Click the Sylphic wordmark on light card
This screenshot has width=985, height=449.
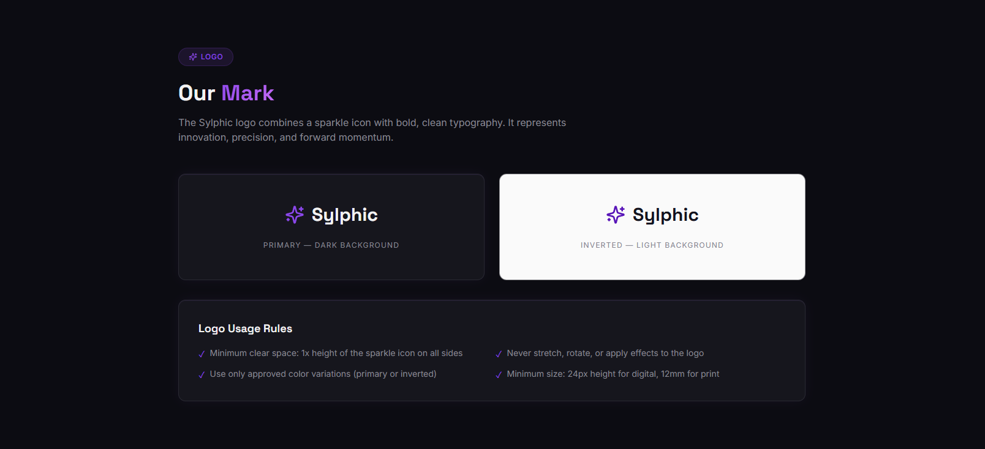pyautogui.click(x=665, y=215)
